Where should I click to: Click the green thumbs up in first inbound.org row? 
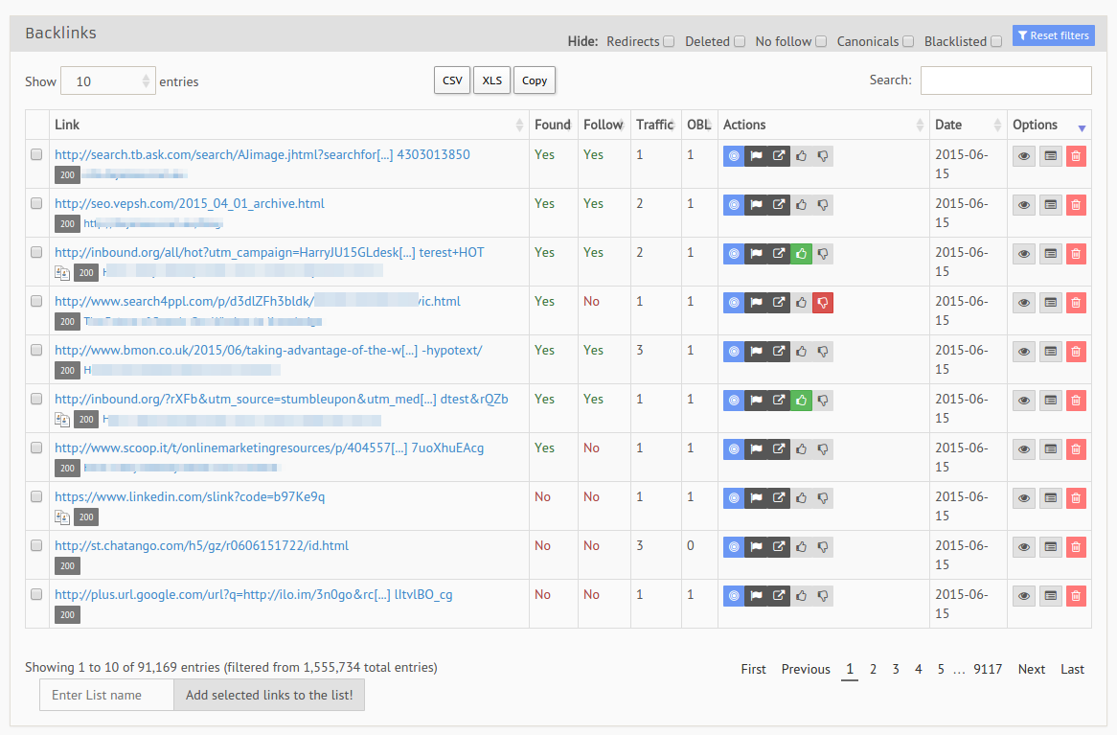pos(801,253)
